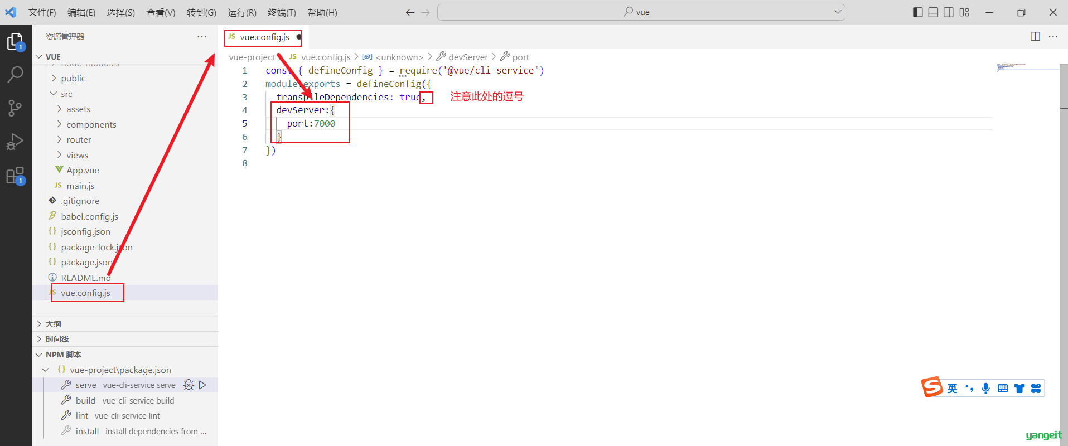This screenshot has width=1068, height=446.
Task: Open the Sogou skin shirt icon
Action: tap(1019, 389)
